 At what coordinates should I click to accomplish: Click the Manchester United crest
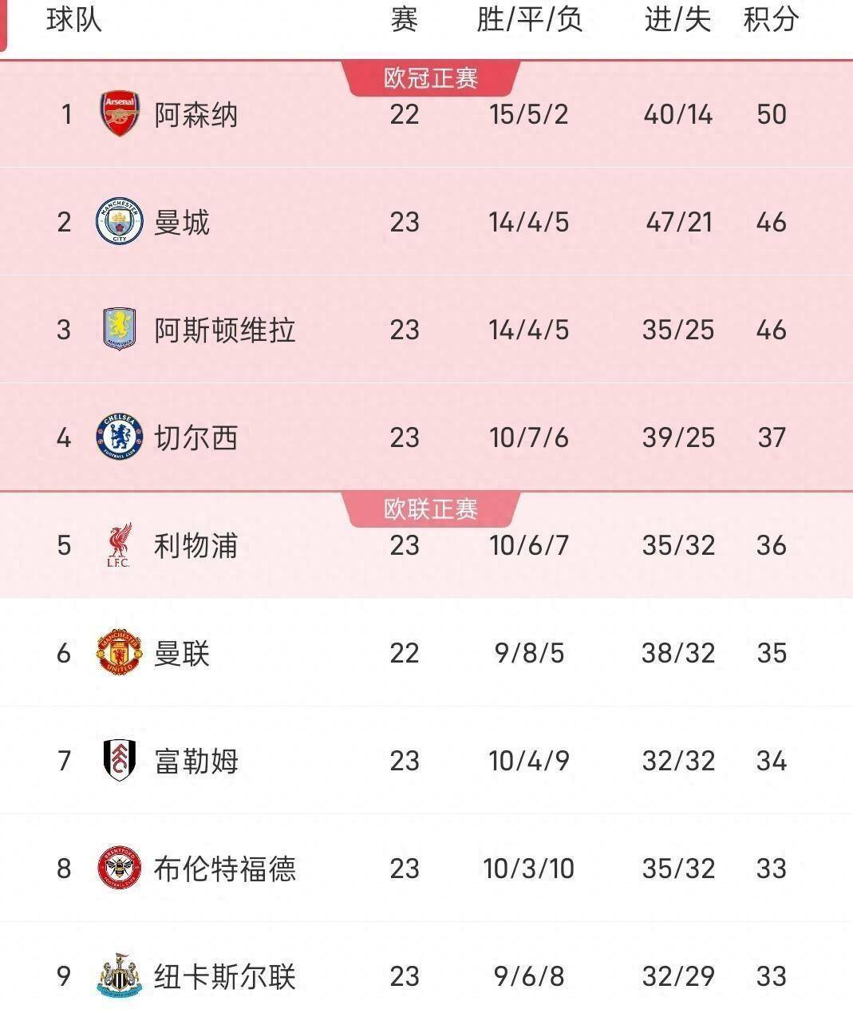(120, 653)
